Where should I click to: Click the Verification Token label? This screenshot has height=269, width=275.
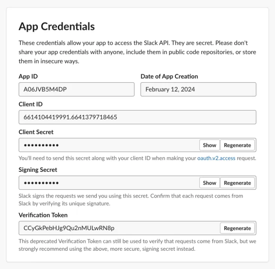pos(43,215)
